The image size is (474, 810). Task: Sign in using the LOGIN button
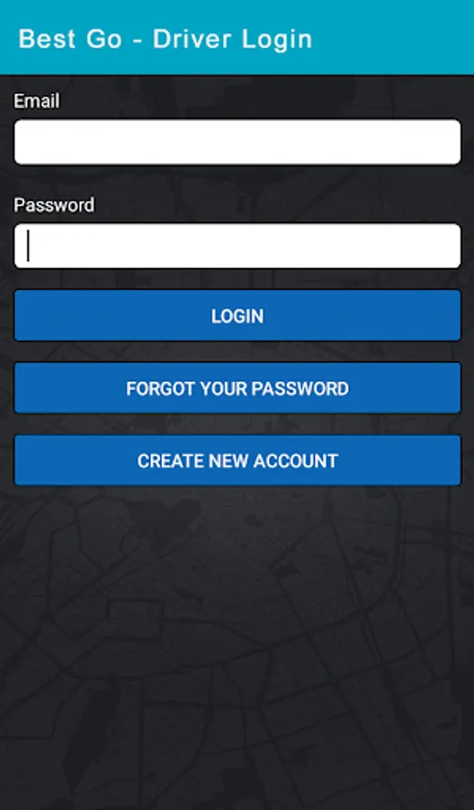(x=237, y=316)
